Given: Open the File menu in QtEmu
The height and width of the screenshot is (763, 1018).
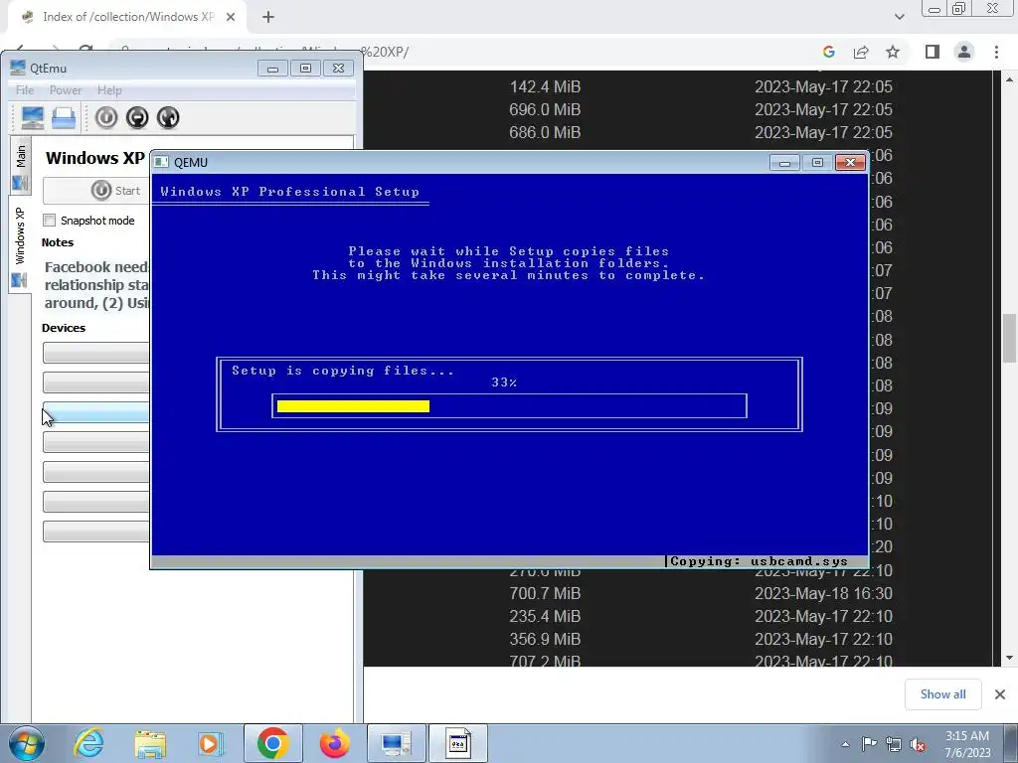Looking at the screenshot, I should coord(25,90).
